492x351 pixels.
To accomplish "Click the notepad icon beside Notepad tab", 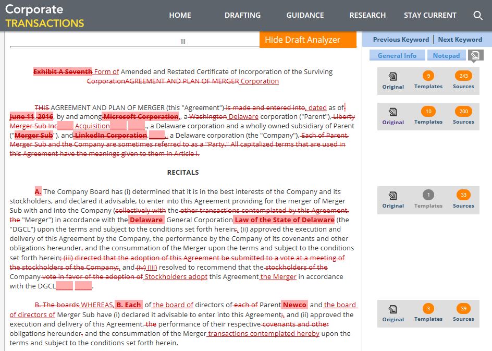I will (x=475, y=56).
